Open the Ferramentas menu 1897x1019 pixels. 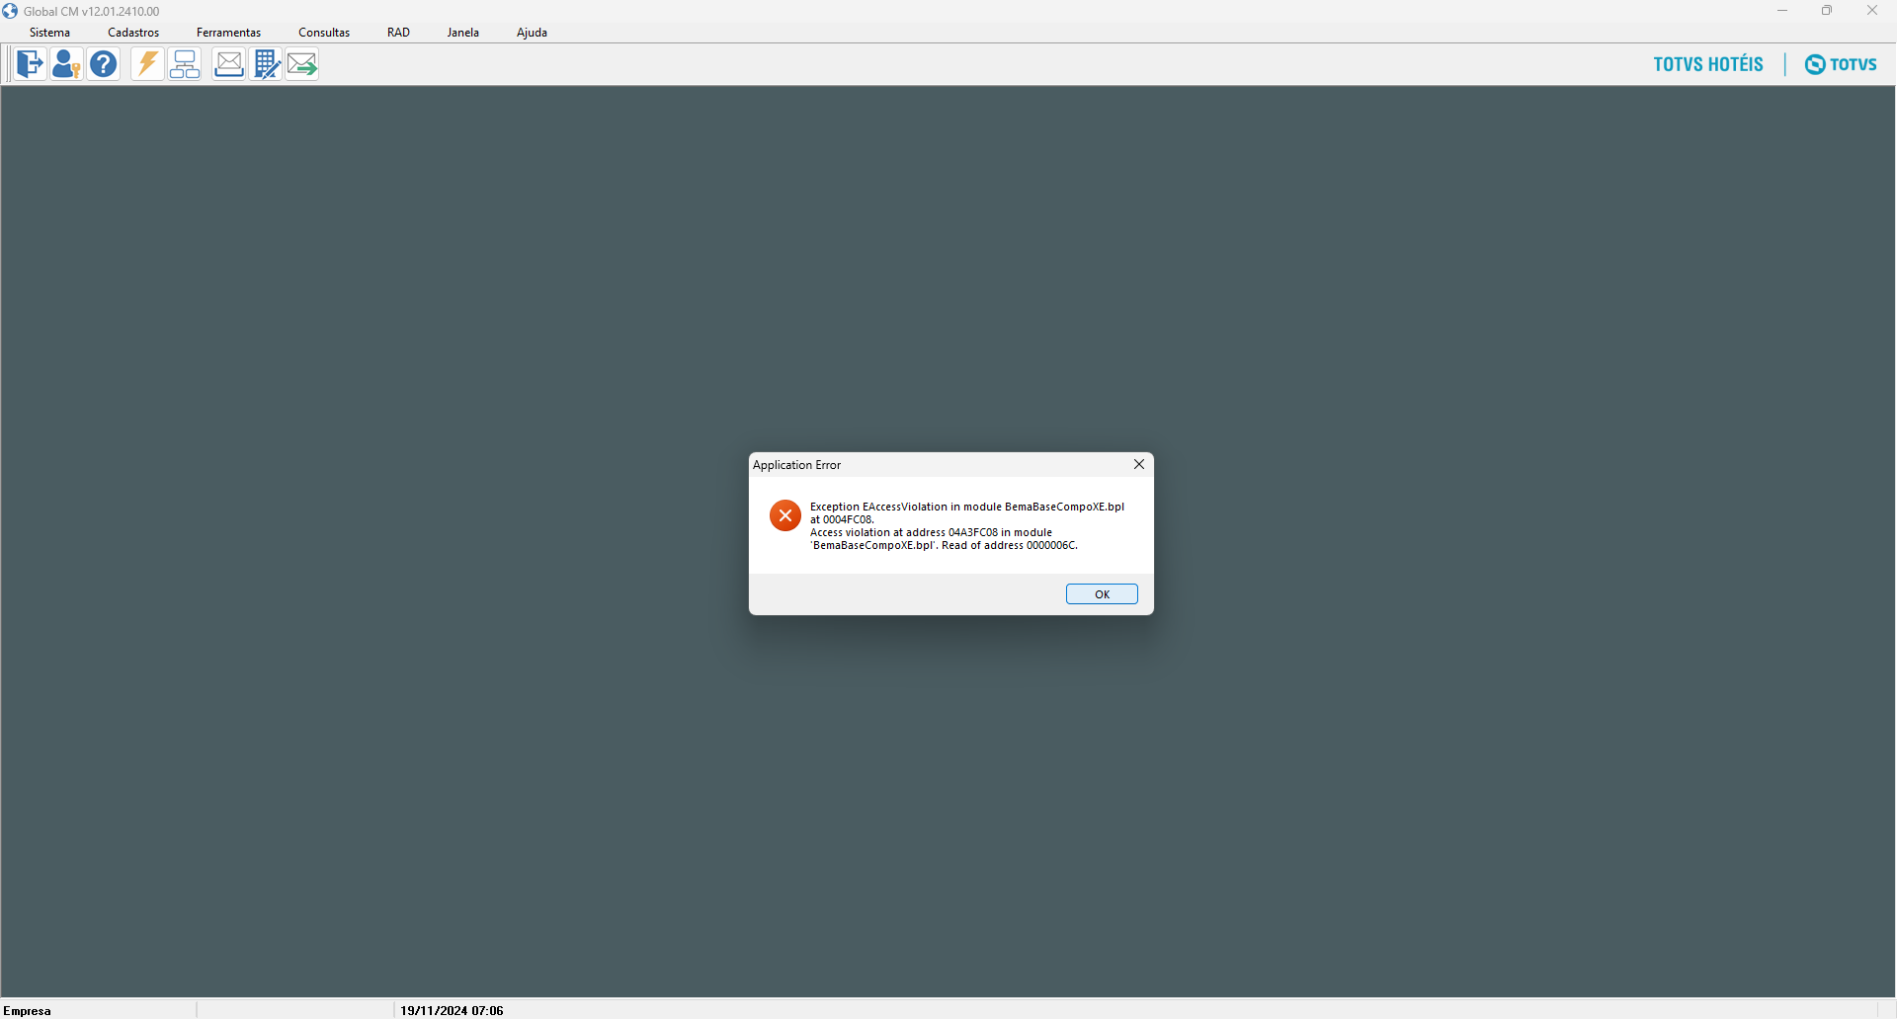[x=228, y=33]
